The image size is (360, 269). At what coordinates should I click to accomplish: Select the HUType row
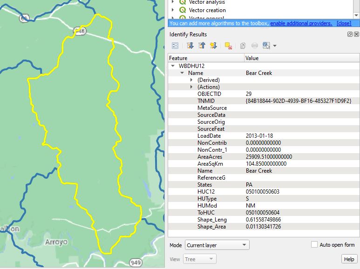click(x=264, y=199)
